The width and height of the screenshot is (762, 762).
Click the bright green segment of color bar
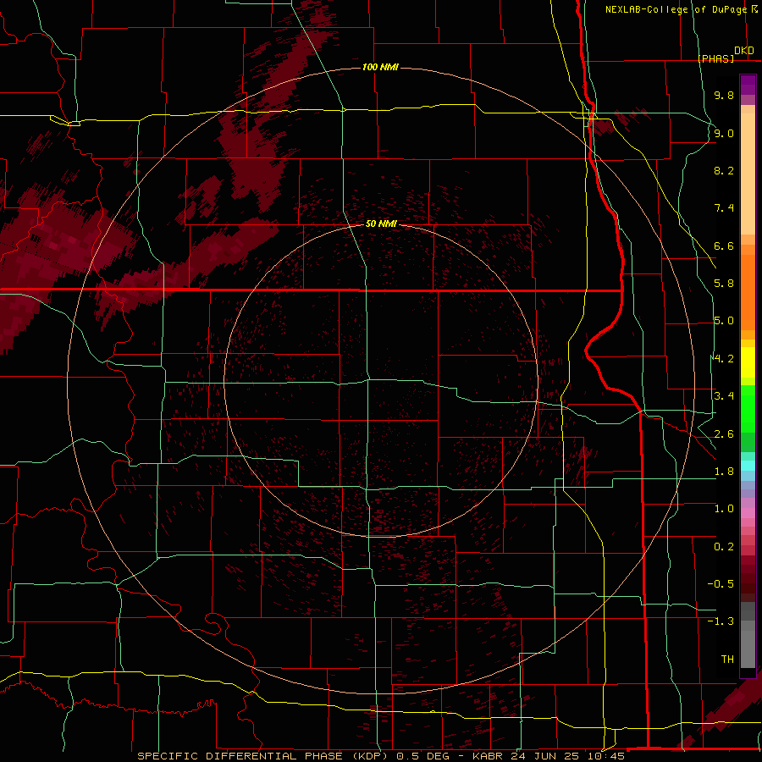(748, 408)
